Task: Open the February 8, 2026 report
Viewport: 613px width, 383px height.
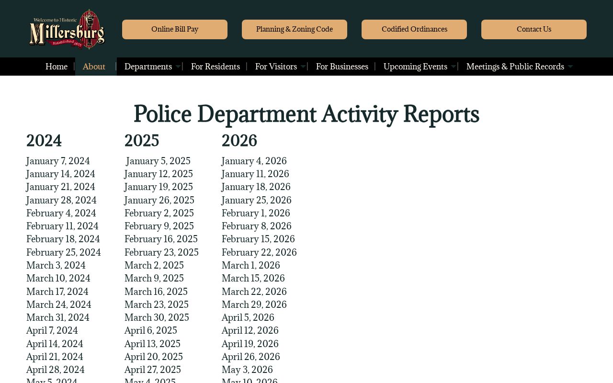Action: 257,226
